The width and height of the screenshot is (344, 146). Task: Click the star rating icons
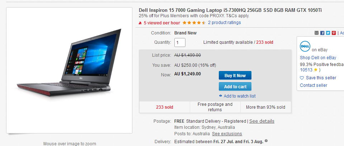(x=194, y=23)
